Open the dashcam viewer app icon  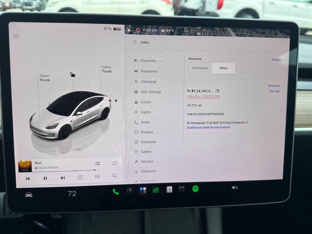(182, 189)
